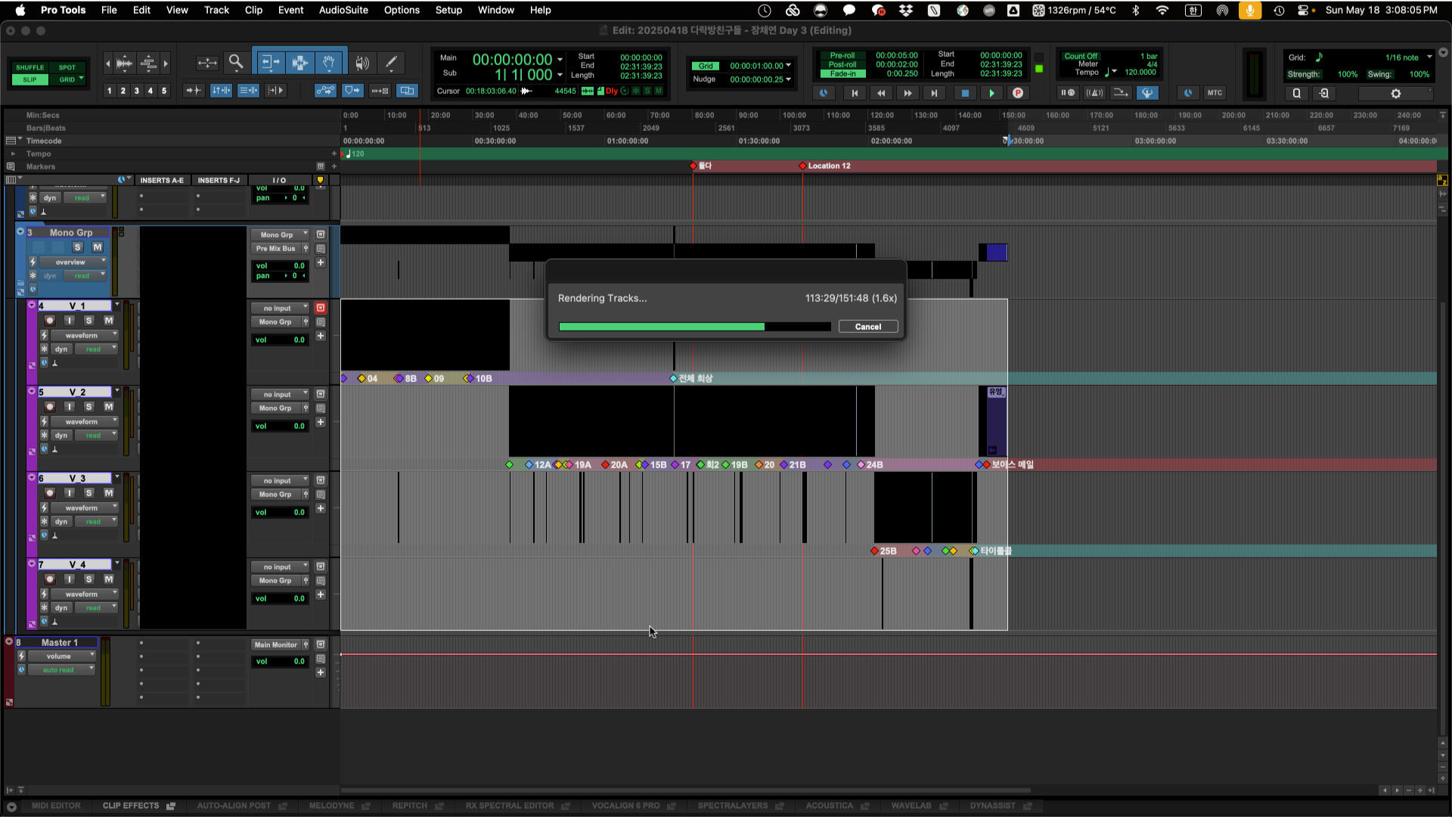This screenshot has height=817, width=1452.
Task: Toggle Pre-roll in transport
Action: tap(842, 55)
